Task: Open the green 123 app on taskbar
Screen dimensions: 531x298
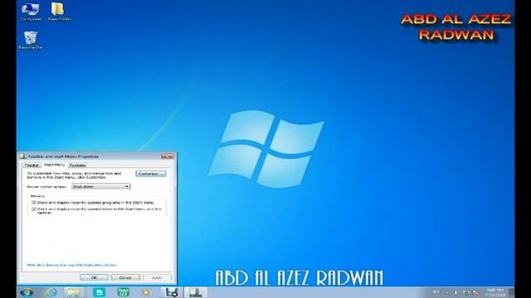Action: [x=123, y=292]
